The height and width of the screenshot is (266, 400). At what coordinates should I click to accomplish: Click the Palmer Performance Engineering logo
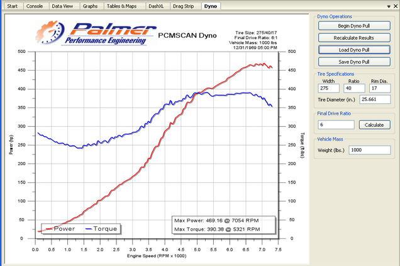(96, 33)
